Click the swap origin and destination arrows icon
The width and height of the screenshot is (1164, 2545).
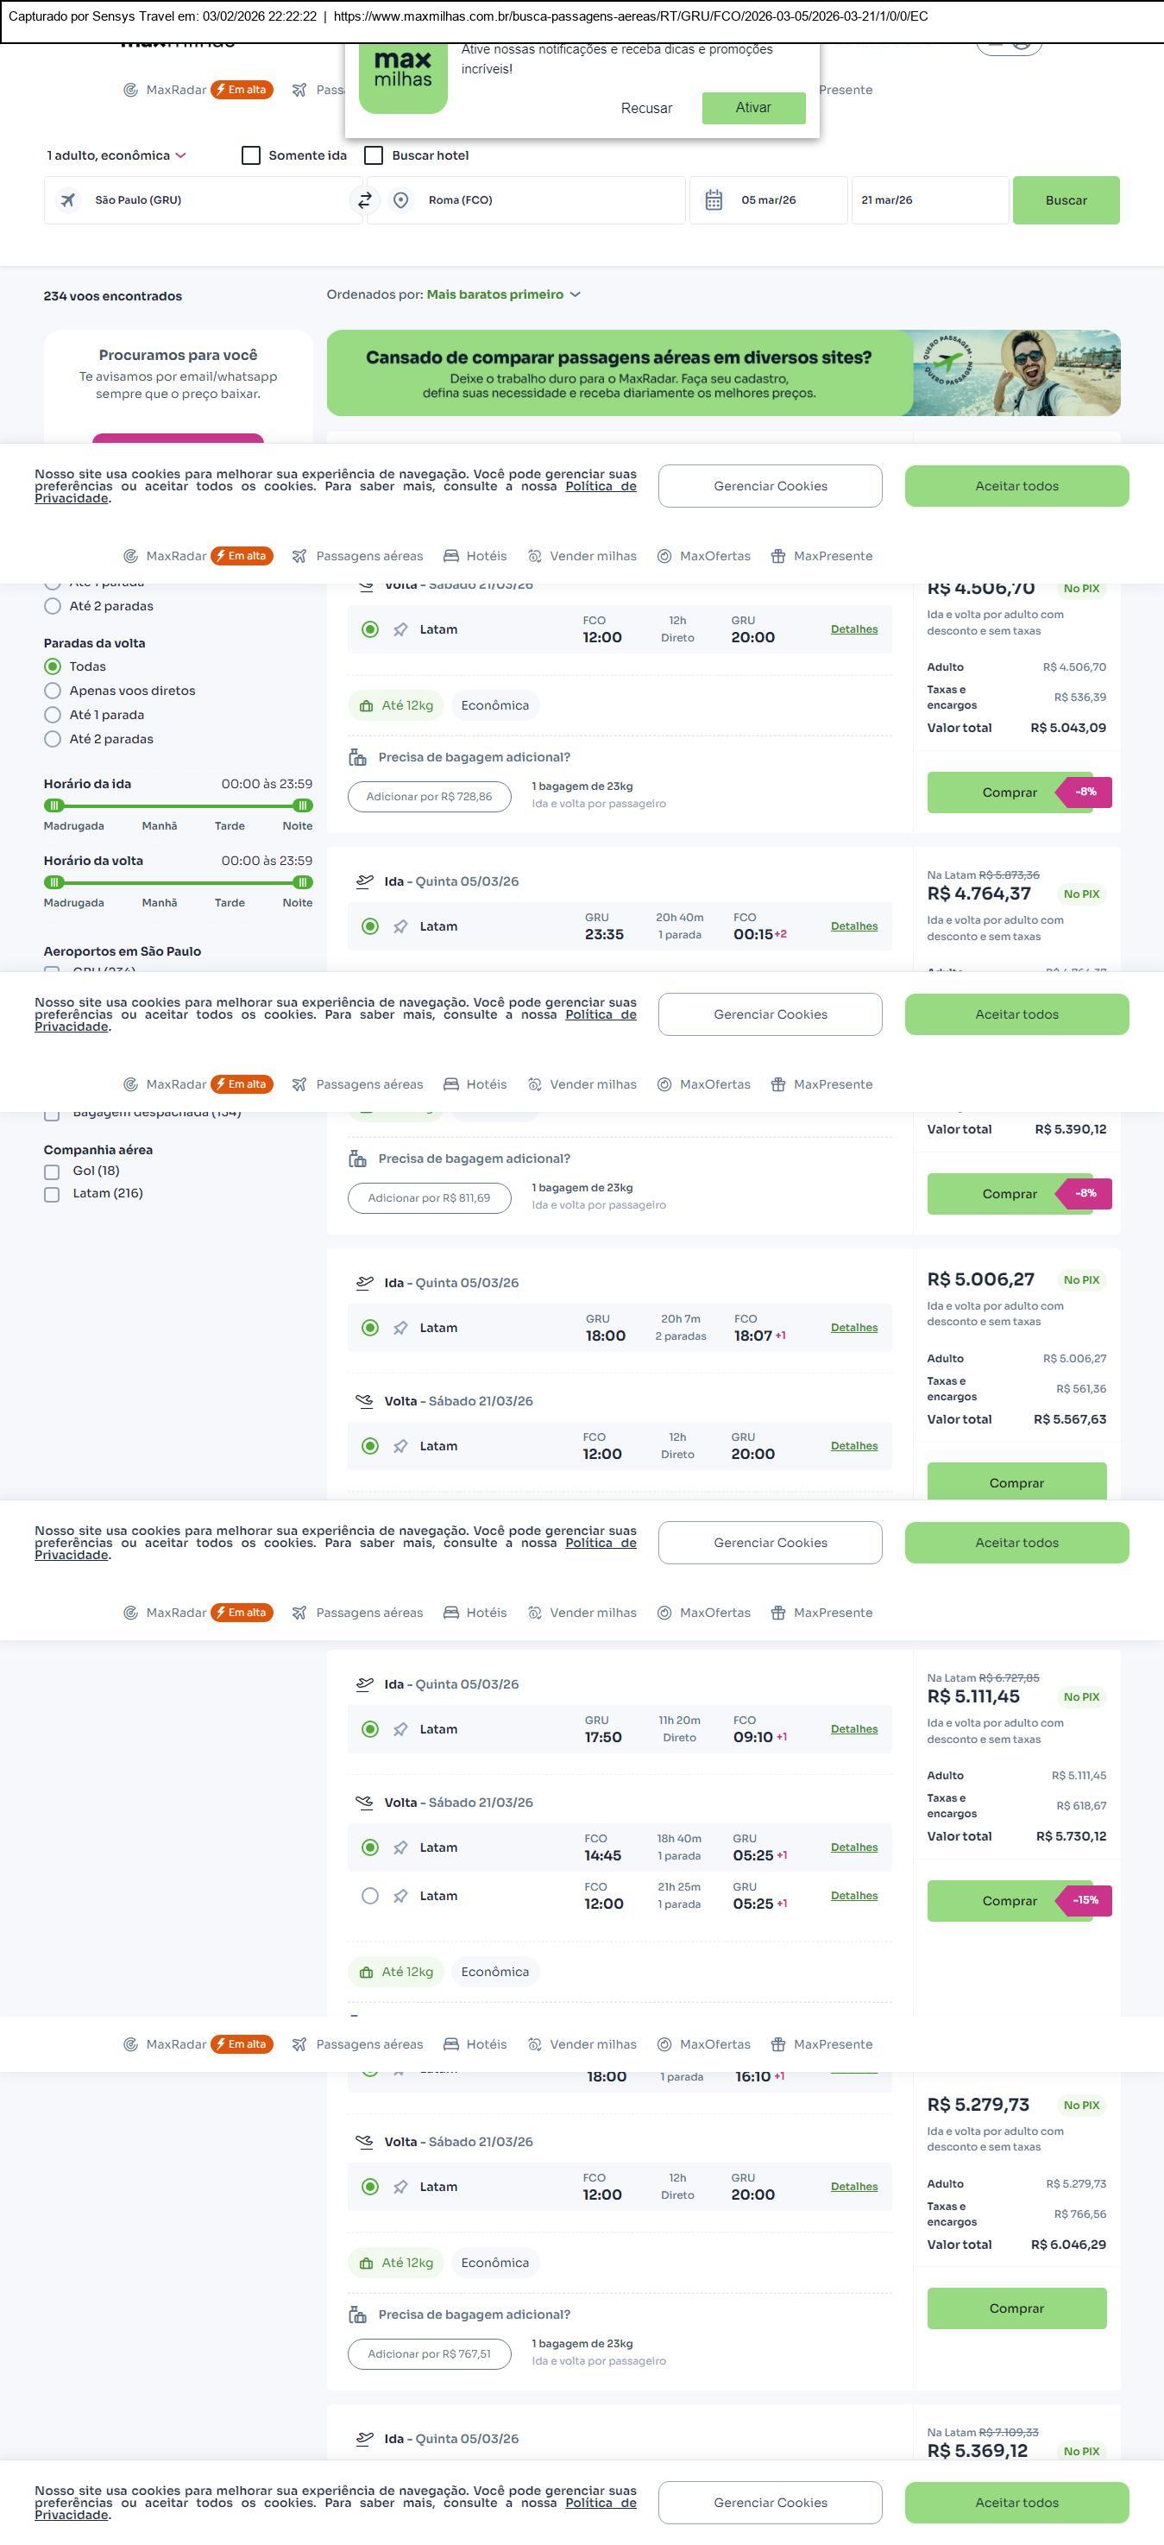tap(364, 200)
